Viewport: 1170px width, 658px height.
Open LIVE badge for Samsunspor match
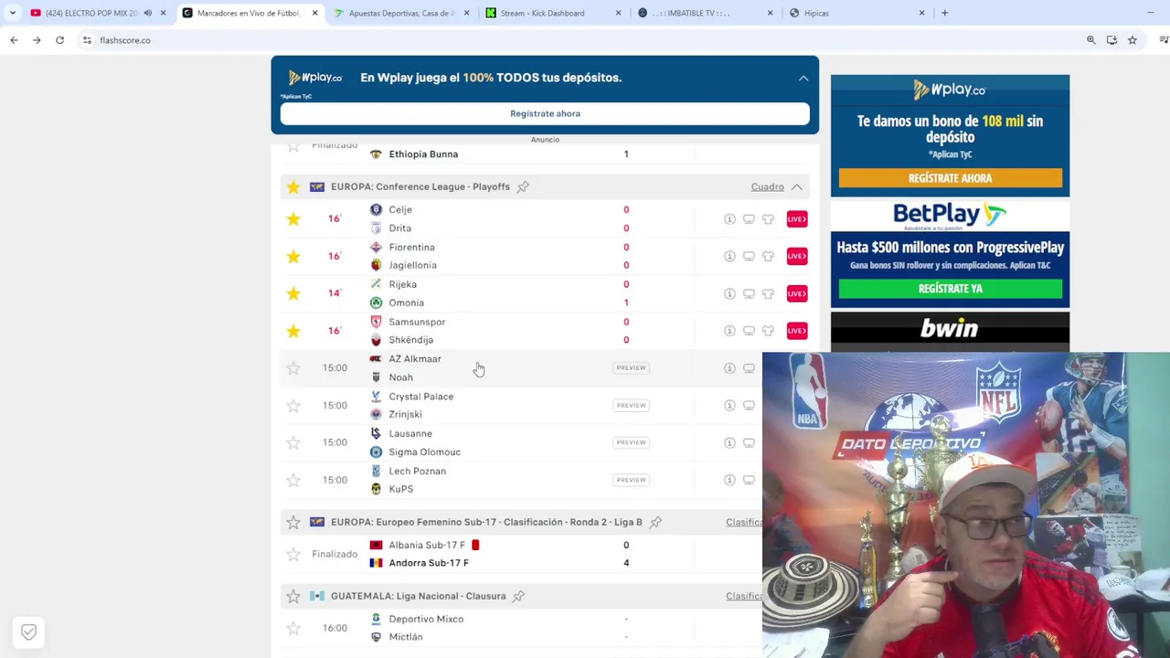point(797,331)
